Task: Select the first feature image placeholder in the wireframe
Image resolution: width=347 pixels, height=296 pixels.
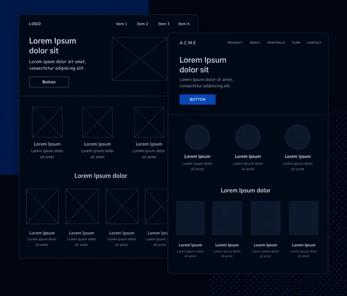Action: 47,122
